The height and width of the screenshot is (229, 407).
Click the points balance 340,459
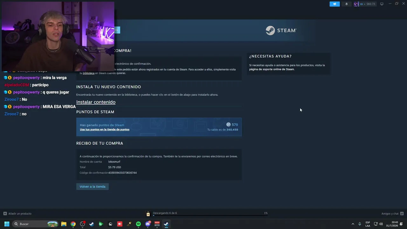coord(232,130)
